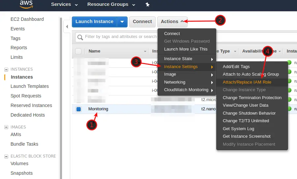
Task: Open Reports in sidebar
Action: click(19, 48)
